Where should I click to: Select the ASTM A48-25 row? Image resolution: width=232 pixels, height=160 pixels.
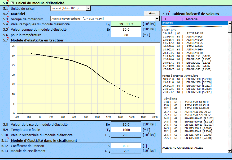tap(195, 36)
